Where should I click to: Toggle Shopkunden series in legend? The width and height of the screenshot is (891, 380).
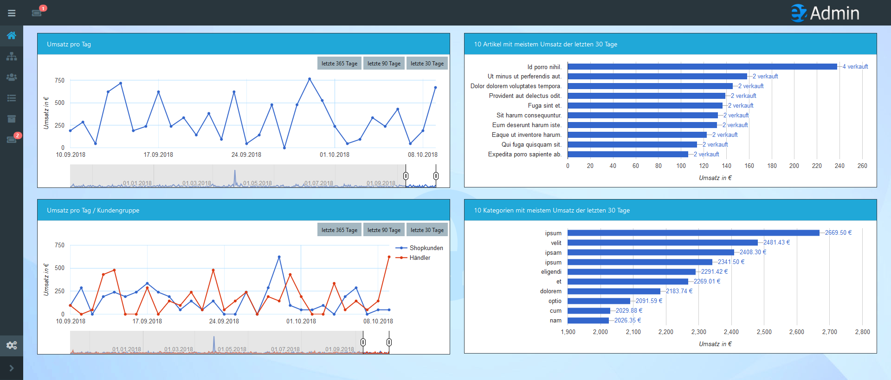pyautogui.click(x=419, y=248)
